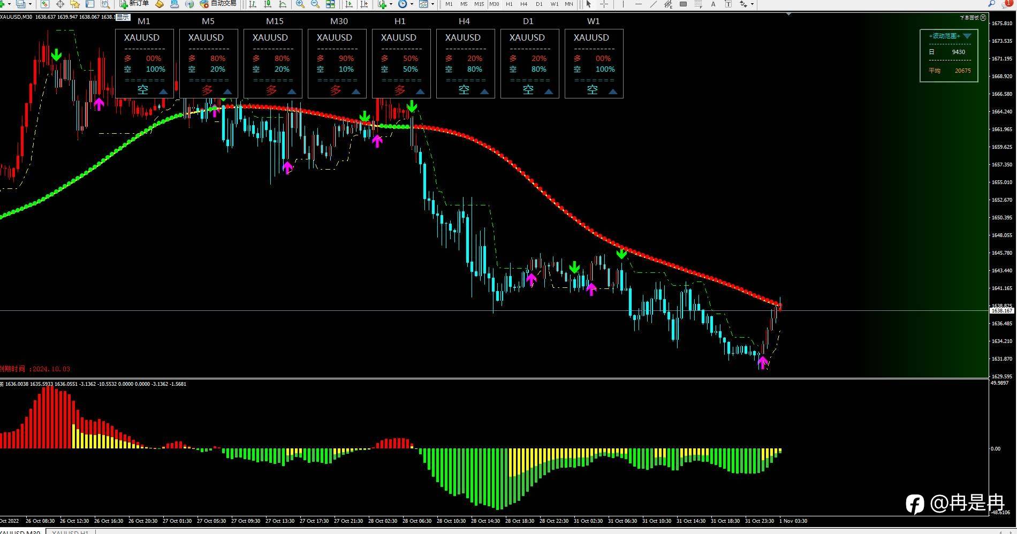The width and height of the screenshot is (1017, 534).
Task: Switch to the XAUUSD,H1 chart tab
Action: (x=70, y=532)
